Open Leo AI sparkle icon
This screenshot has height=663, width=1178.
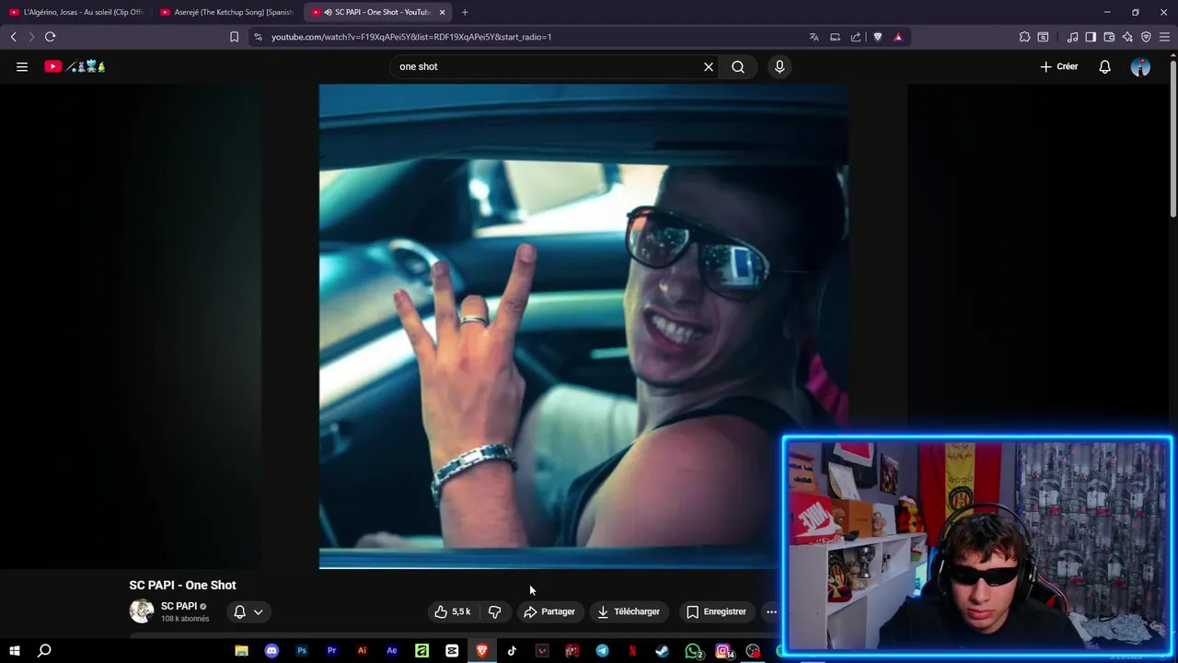pyautogui.click(x=1127, y=37)
